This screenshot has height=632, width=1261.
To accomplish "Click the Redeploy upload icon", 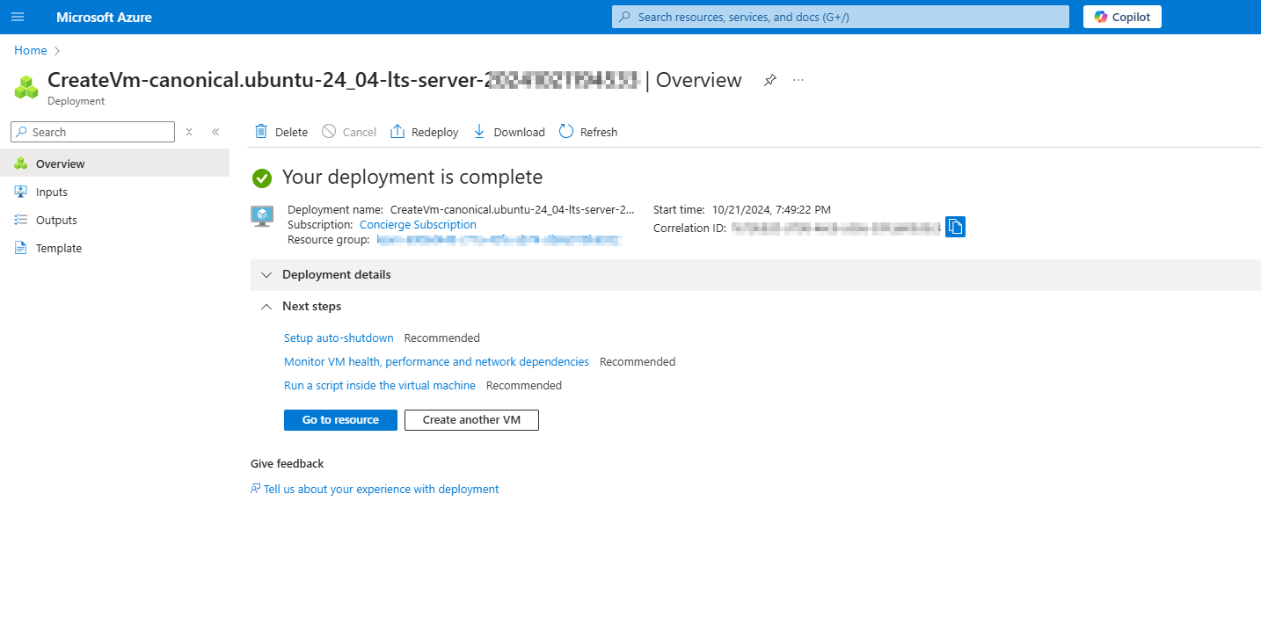I will pos(397,131).
